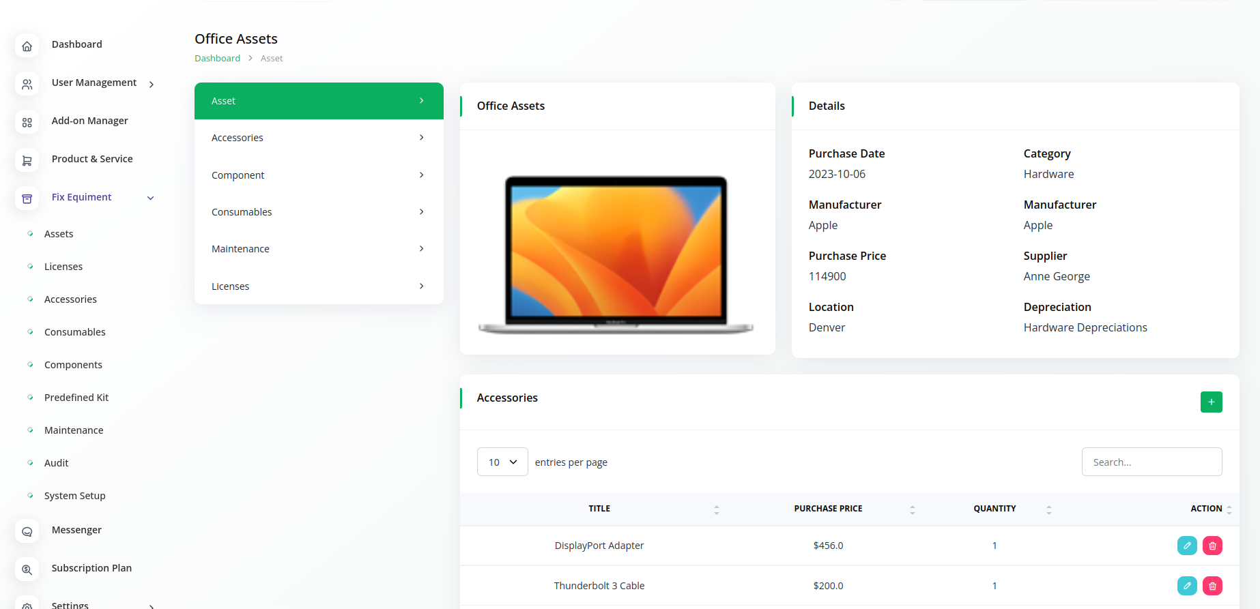Image resolution: width=1260 pixels, height=609 pixels.
Task: Click the Dashboard breadcrumb link
Action: click(217, 59)
